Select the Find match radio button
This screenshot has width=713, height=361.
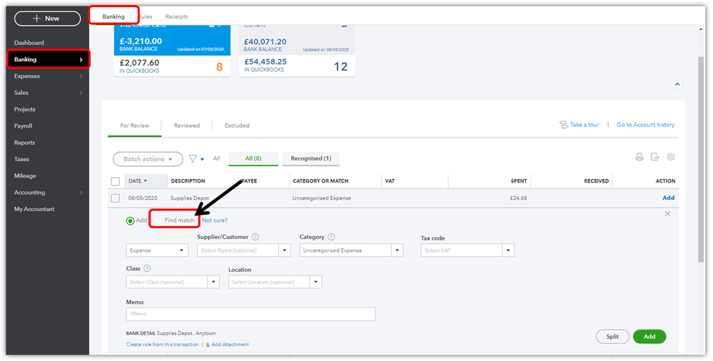[x=158, y=221]
